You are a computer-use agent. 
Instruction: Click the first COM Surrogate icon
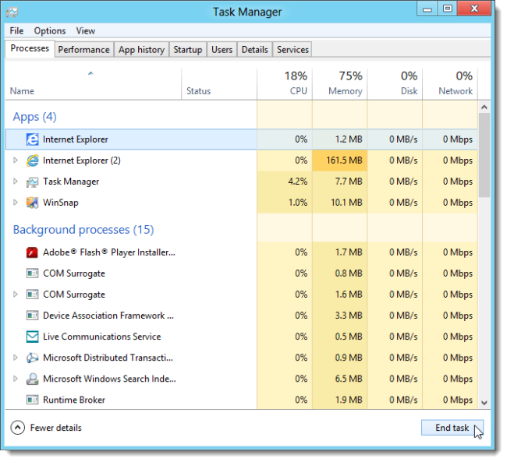pyautogui.click(x=32, y=273)
